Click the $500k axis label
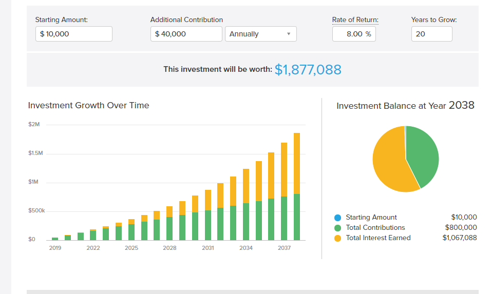The width and height of the screenshot is (491, 294). tap(36, 211)
